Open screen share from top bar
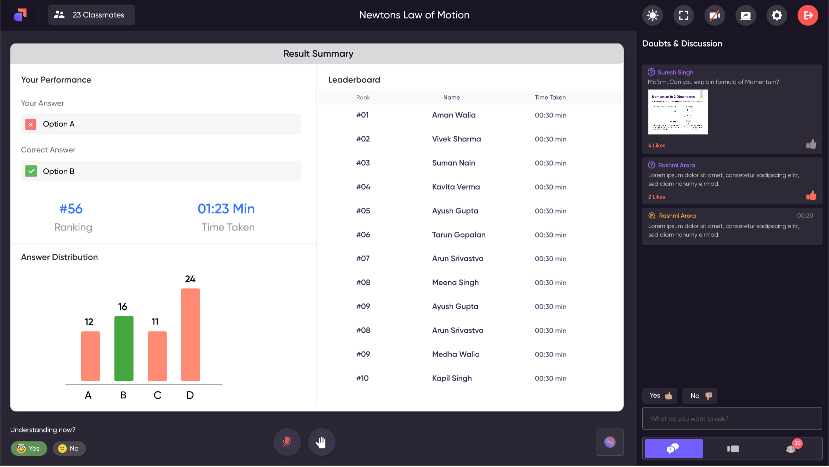829x467 pixels. tap(745, 15)
